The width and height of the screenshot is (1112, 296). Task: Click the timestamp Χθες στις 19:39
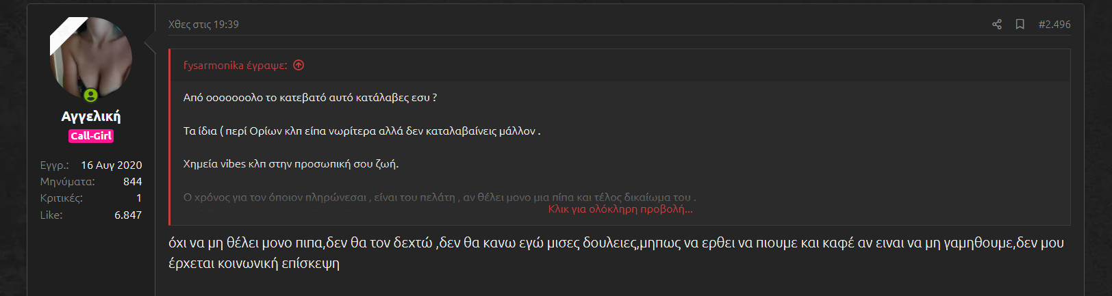[x=203, y=25]
